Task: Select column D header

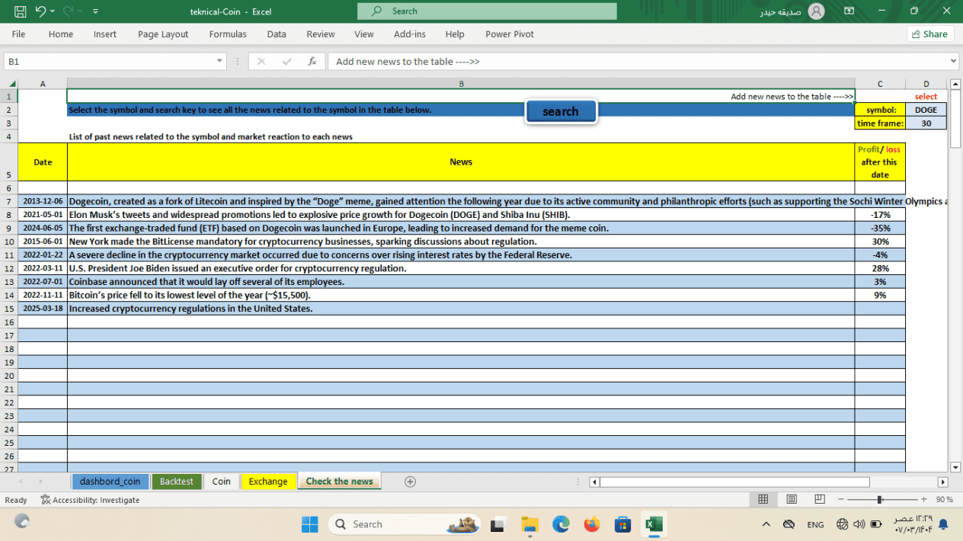Action: coord(926,83)
